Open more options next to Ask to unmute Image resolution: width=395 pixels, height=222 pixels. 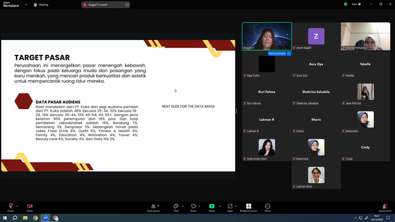pos(289,54)
